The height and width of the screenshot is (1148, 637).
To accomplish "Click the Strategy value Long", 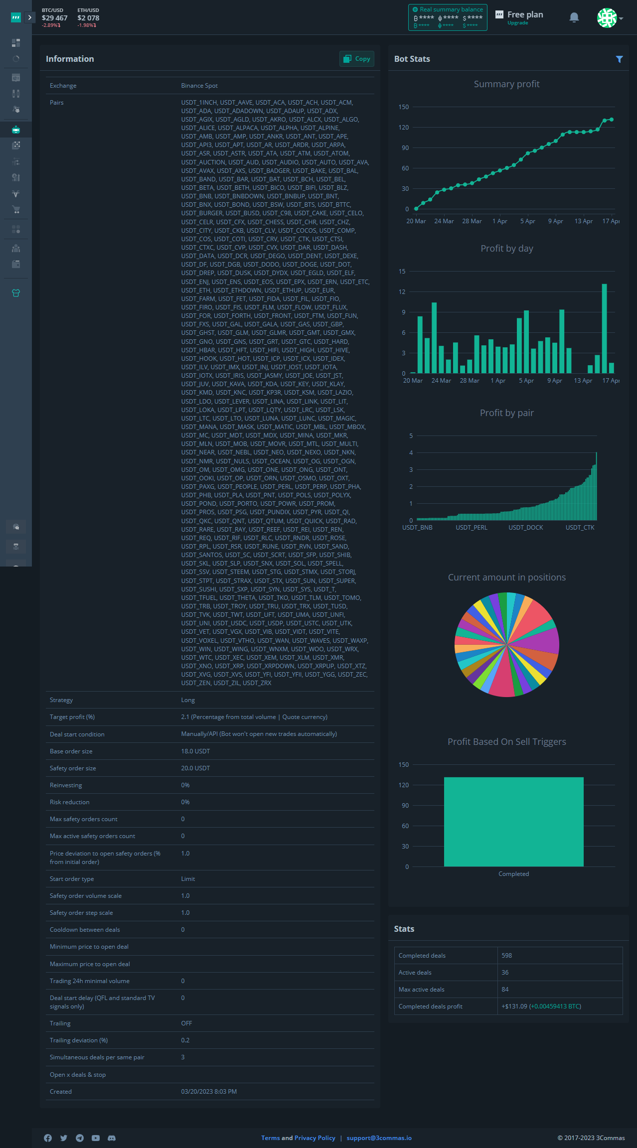I will click(x=188, y=700).
